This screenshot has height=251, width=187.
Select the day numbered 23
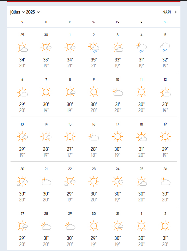[x=93, y=169]
